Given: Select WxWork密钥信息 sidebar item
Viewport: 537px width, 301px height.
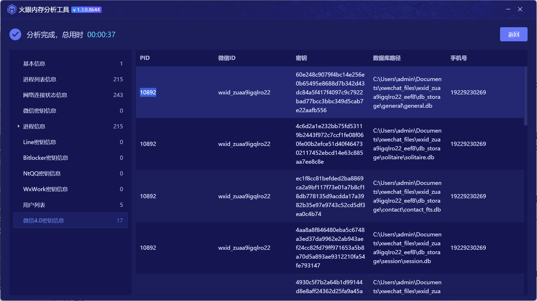Looking at the screenshot, I should click(45, 189).
